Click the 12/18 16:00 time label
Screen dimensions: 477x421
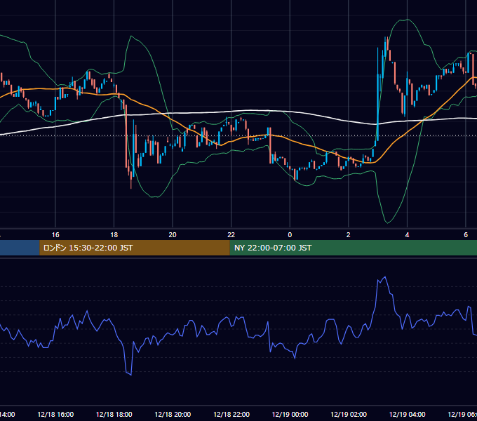click(55, 414)
